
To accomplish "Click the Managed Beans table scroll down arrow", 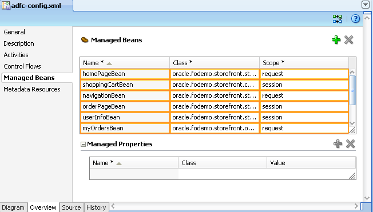I will (352, 123).
